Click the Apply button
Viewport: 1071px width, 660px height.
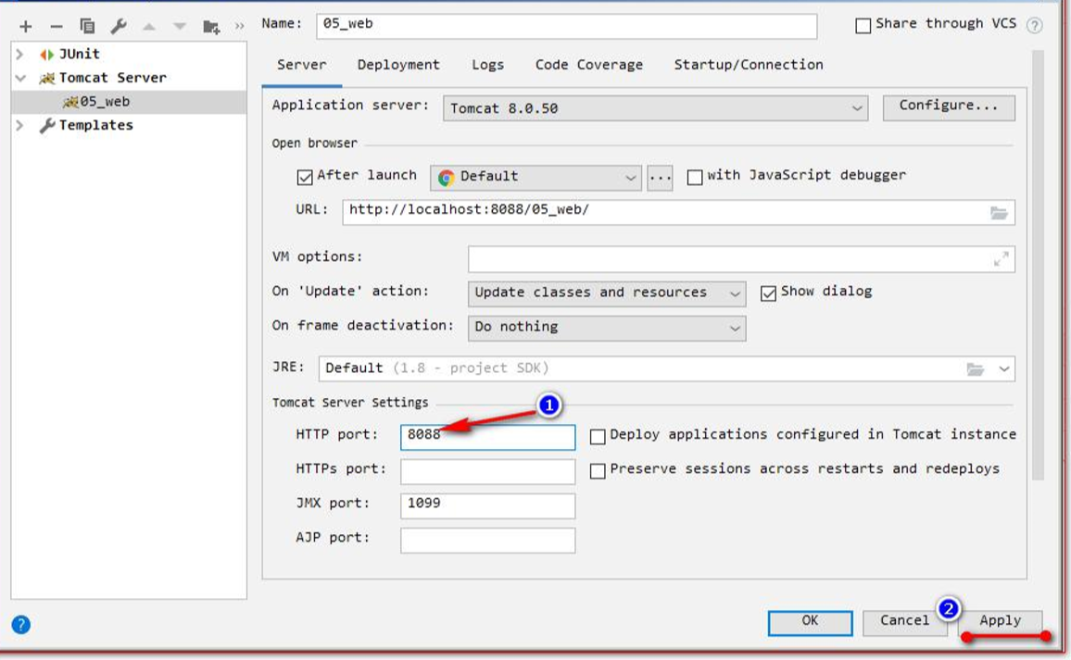pyautogui.click(x=1000, y=622)
